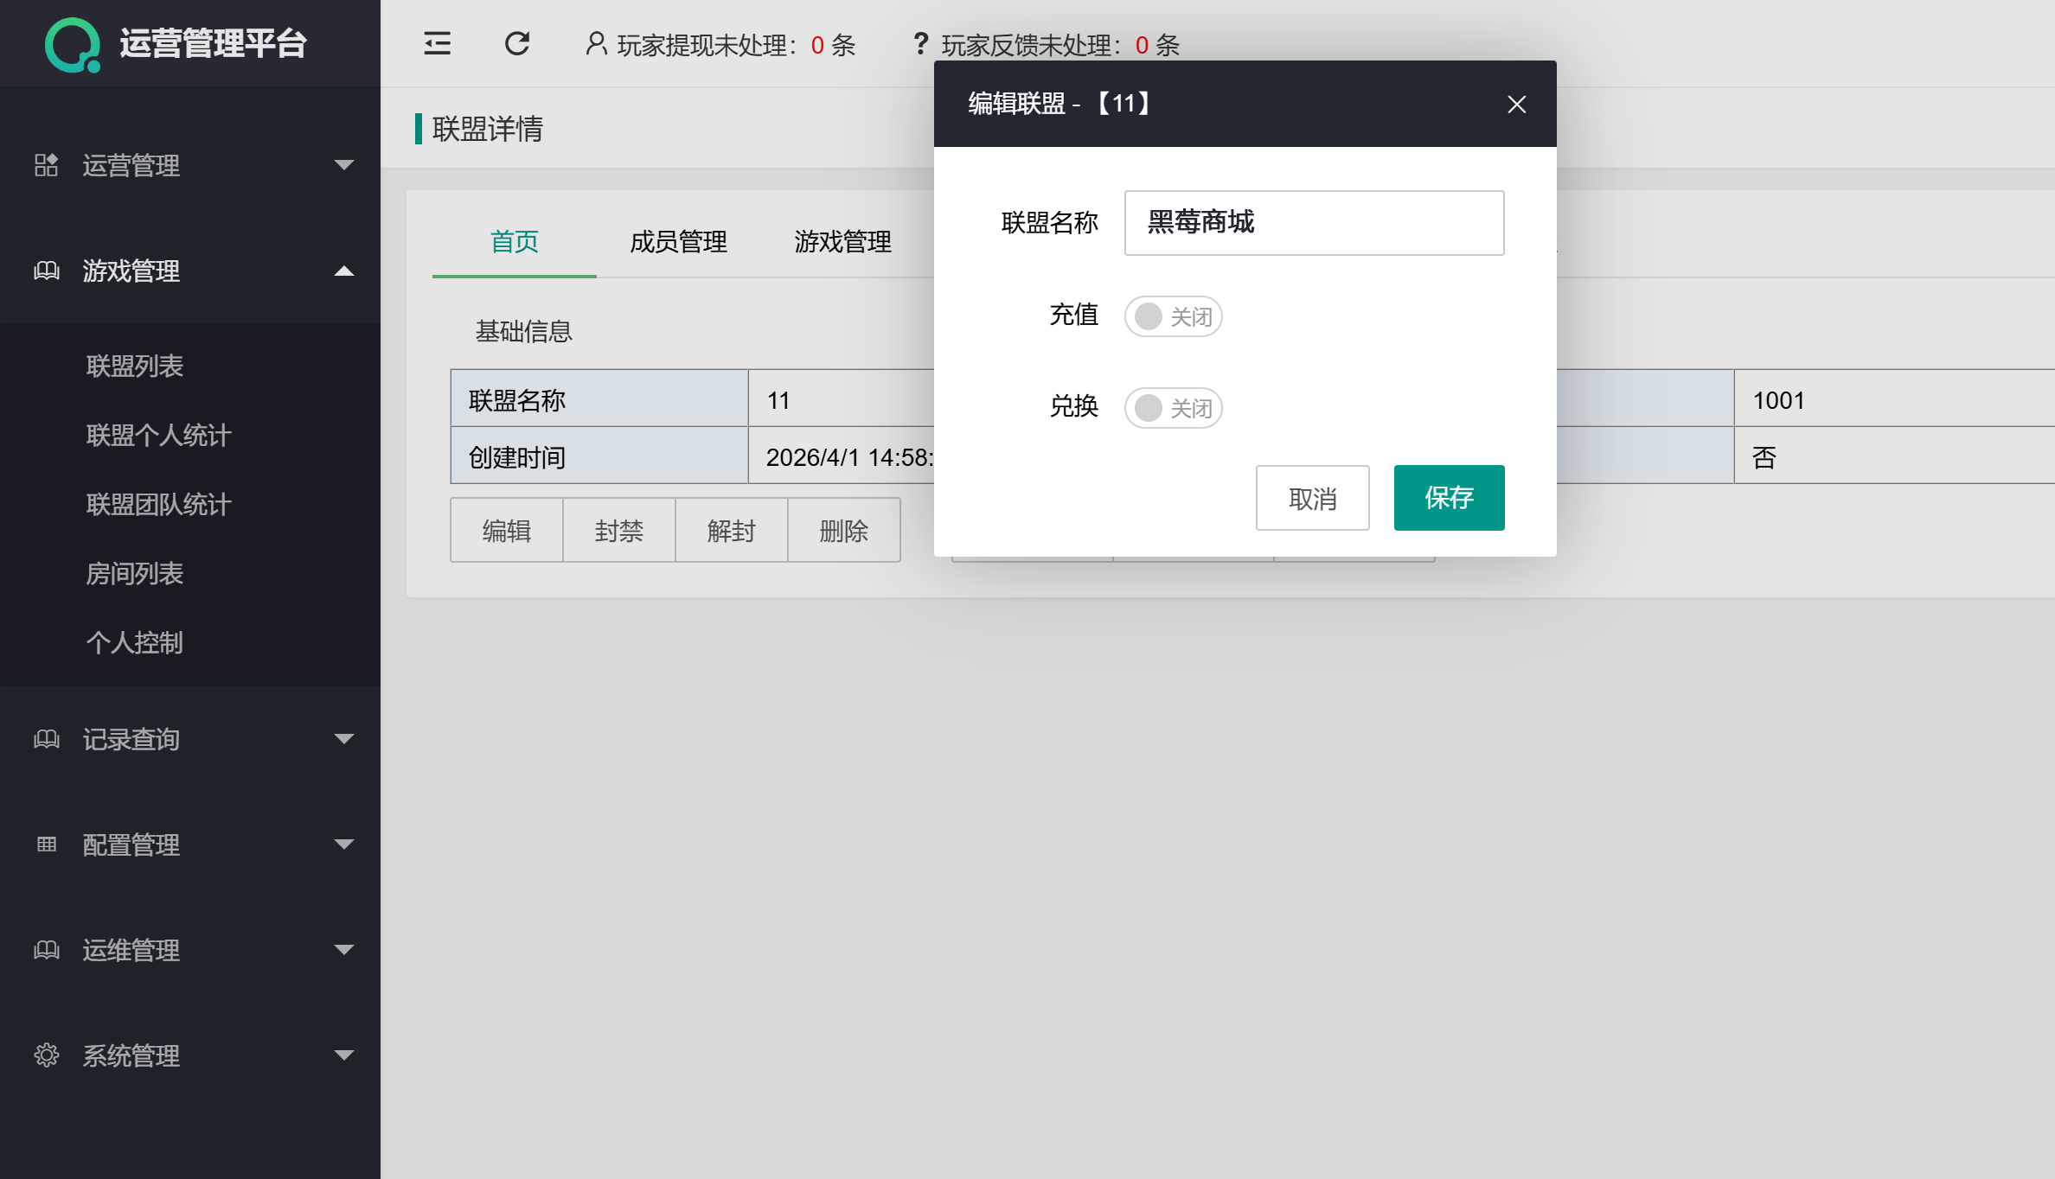Click the 取消 button in the dialog
This screenshot has height=1179, width=2055.
[x=1312, y=498]
